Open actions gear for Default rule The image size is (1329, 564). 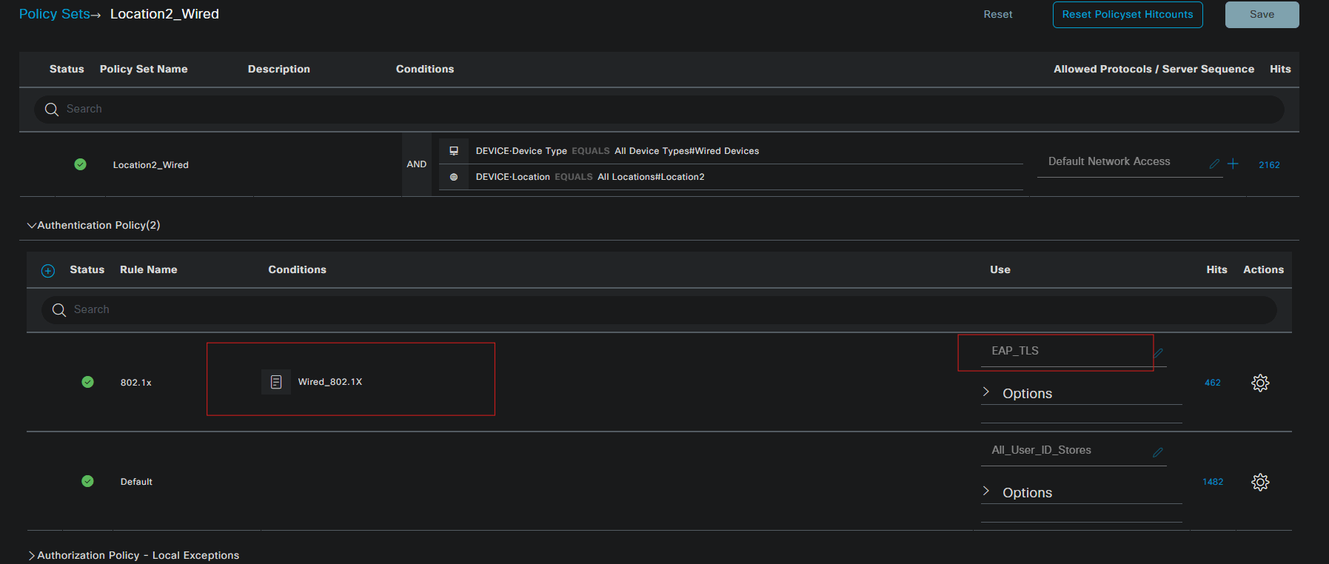point(1260,482)
